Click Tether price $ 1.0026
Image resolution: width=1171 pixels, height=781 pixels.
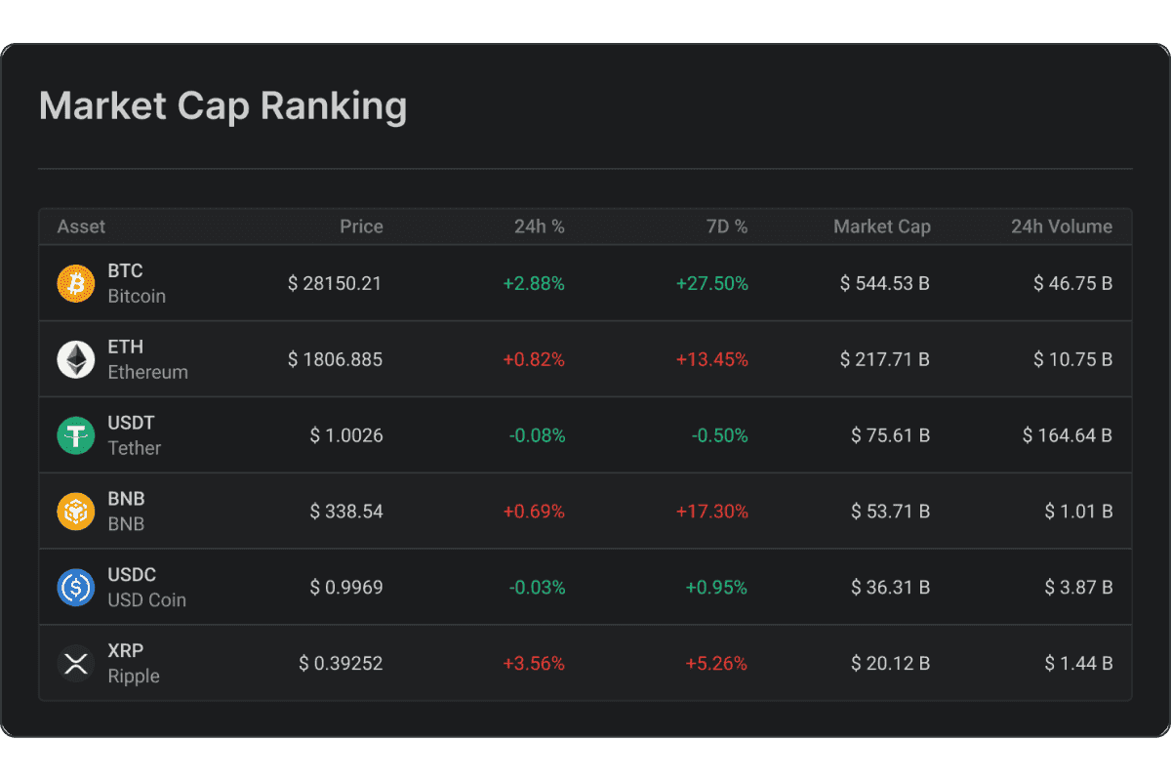coord(346,435)
